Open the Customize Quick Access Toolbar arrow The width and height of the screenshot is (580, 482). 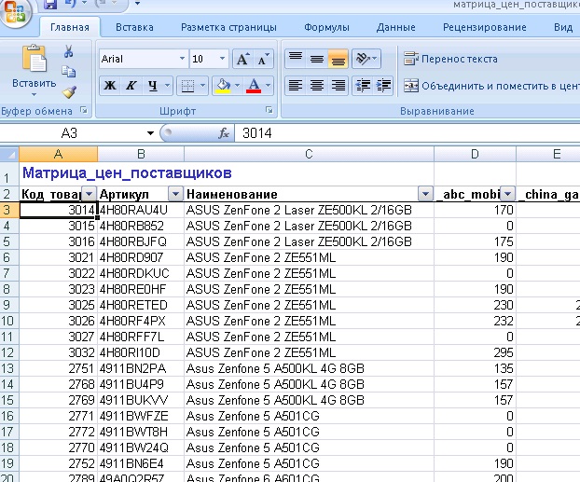[137, 4]
